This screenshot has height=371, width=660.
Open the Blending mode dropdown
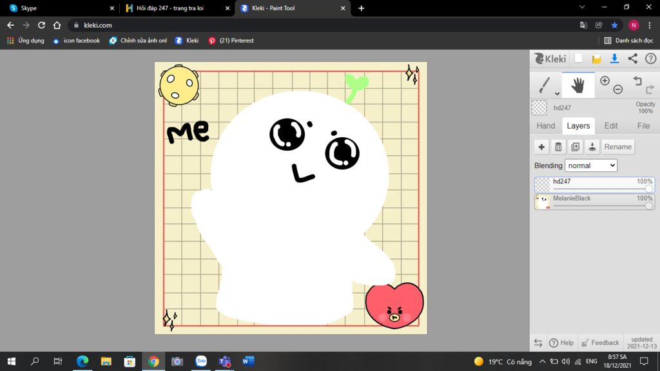(x=590, y=166)
